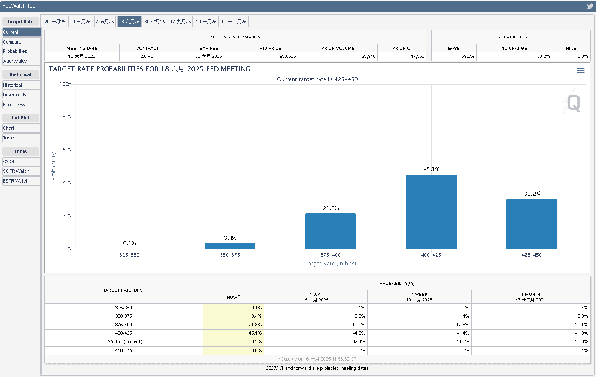This screenshot has height=377, width=596.
Task: Click the 400-425 bar showing 45.1%
Action: 431,211
